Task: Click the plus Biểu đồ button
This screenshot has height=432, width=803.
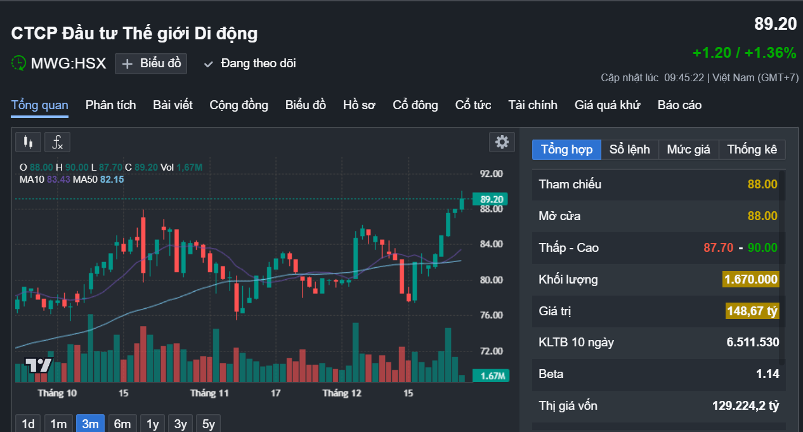Action: click(x=151, y=63)
